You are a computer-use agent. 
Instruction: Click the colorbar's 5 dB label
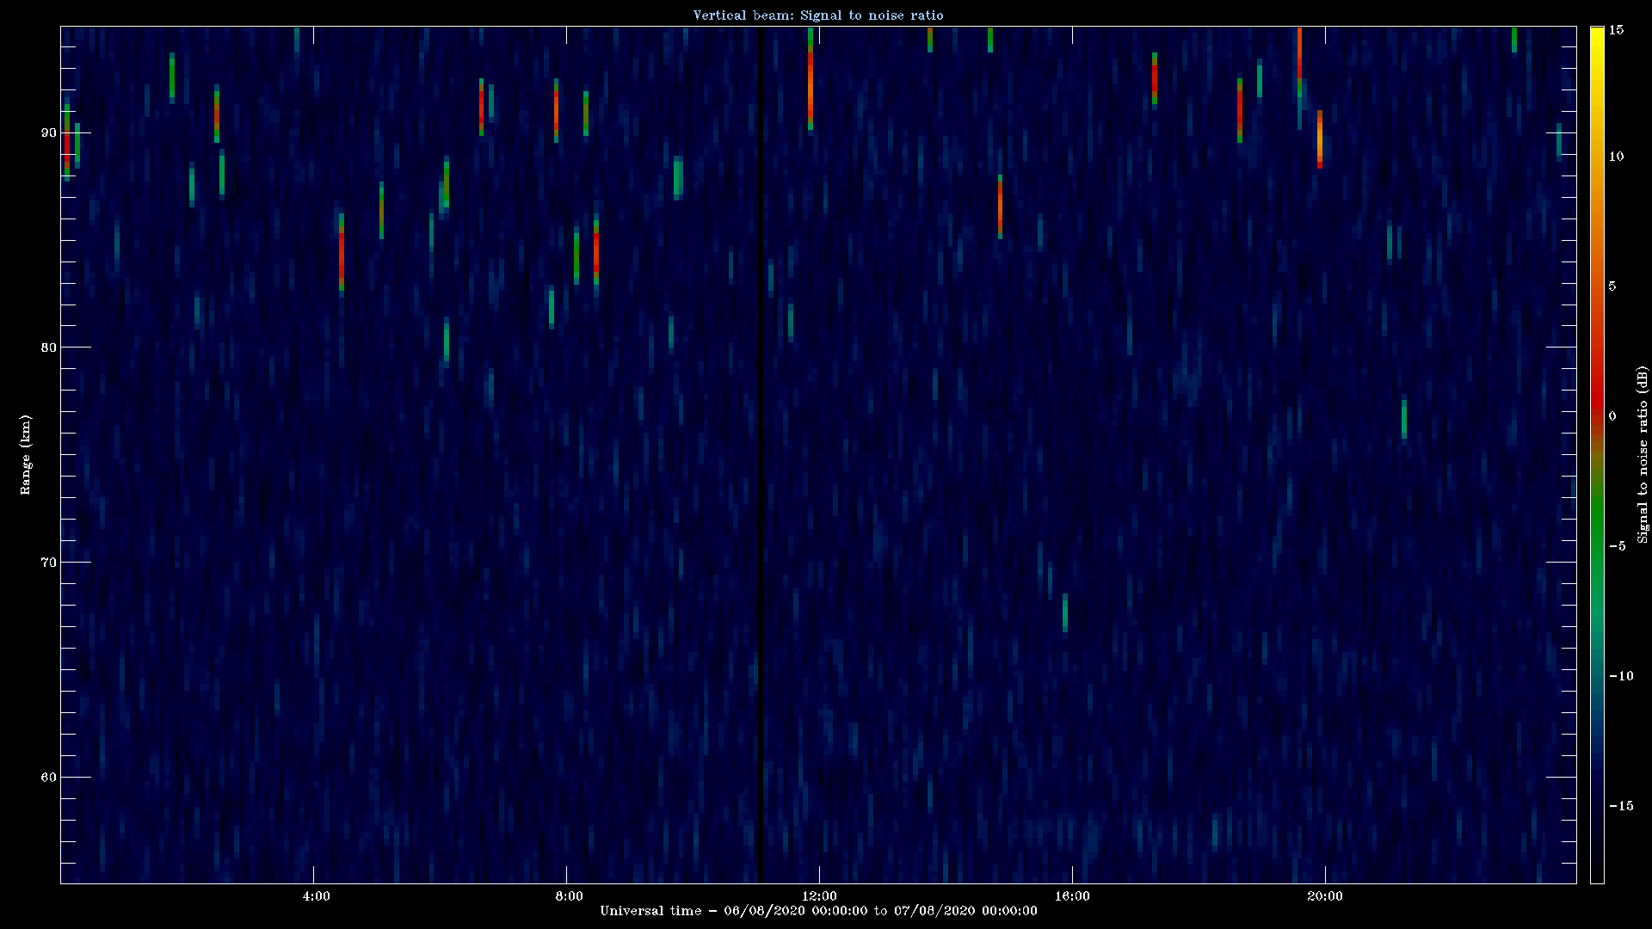click(1612, 286)
